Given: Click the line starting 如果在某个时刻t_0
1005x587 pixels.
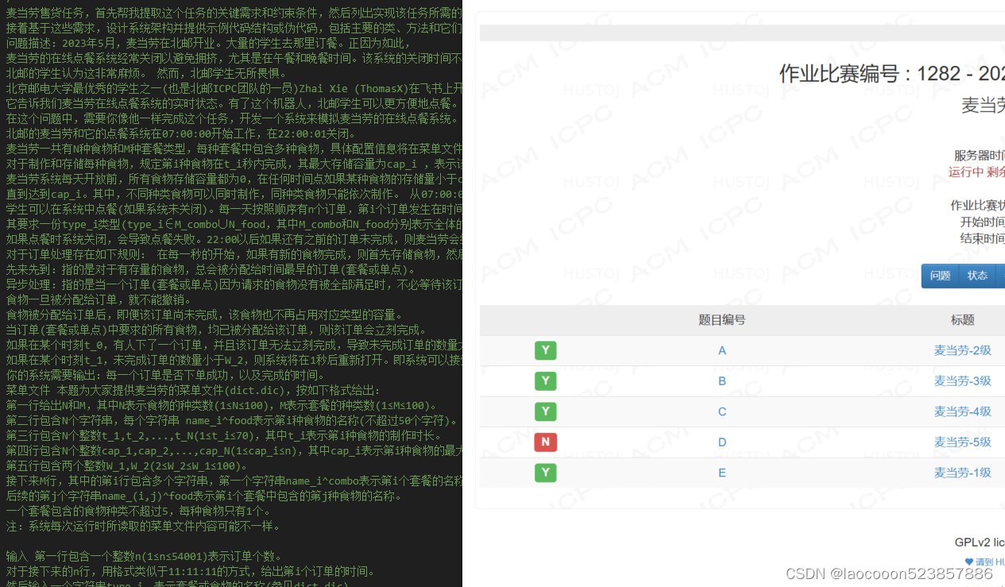Looking at the screenshot, I should tap(234, 345).
